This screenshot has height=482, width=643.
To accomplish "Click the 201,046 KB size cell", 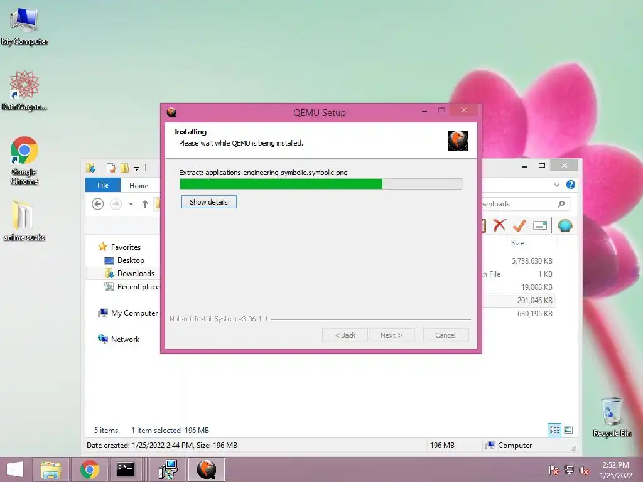I will point(535,301).
